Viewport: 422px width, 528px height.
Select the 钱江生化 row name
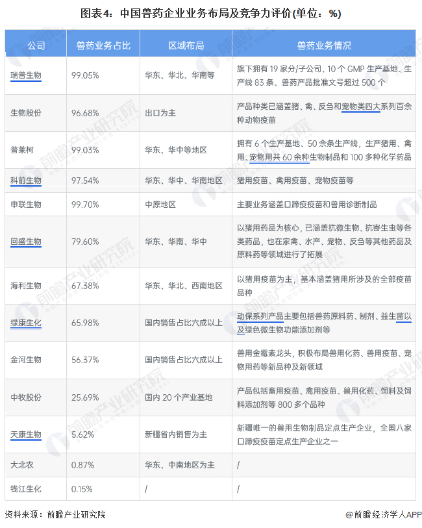[x=26, y=488]
